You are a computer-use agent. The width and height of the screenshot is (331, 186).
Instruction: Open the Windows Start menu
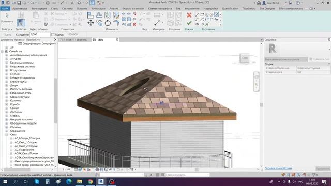(5, 181)
